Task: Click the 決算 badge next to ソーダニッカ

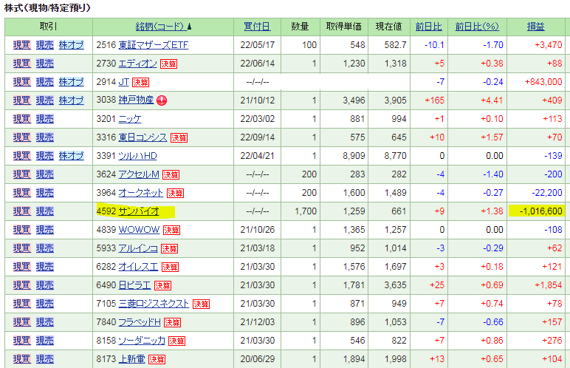Action: [x=176, y=341]
